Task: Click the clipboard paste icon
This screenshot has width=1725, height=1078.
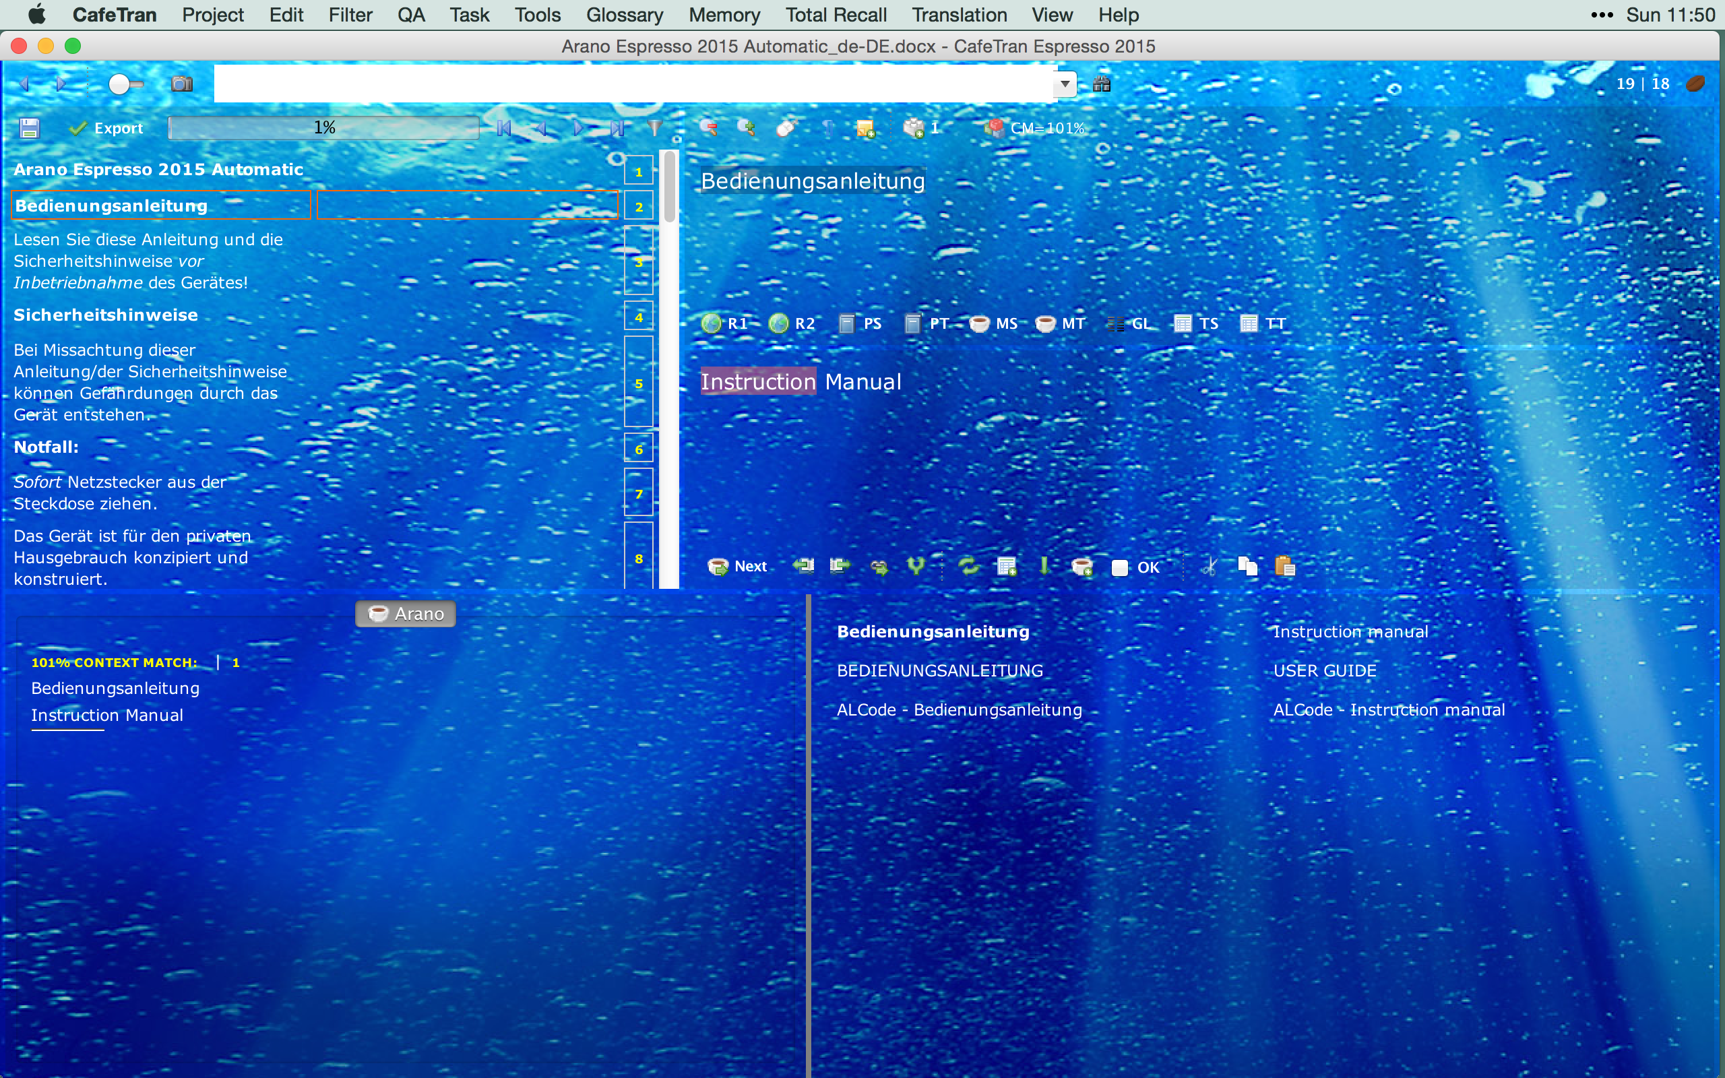Action: pos(1284,567)
